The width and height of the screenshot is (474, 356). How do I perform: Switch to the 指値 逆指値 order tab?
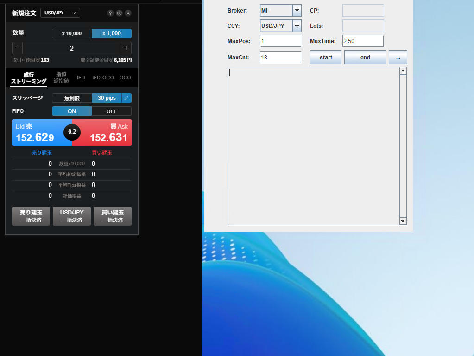click(61, 78)
